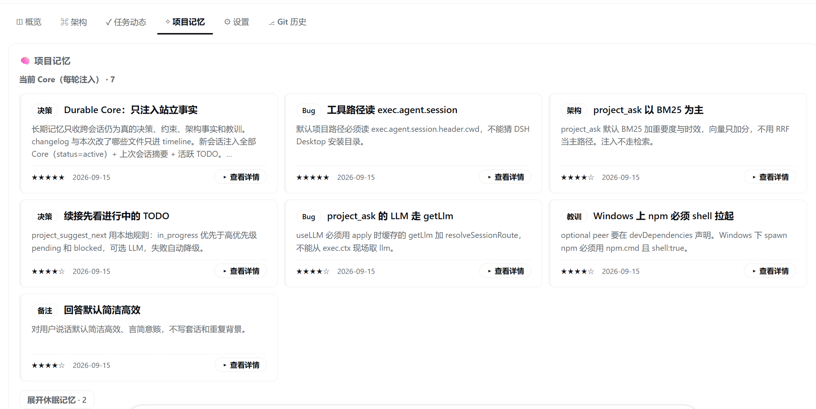Click the star rating on 续接先看进行中的 TODO card
816x409 pixels.
(x=48, y=271)
